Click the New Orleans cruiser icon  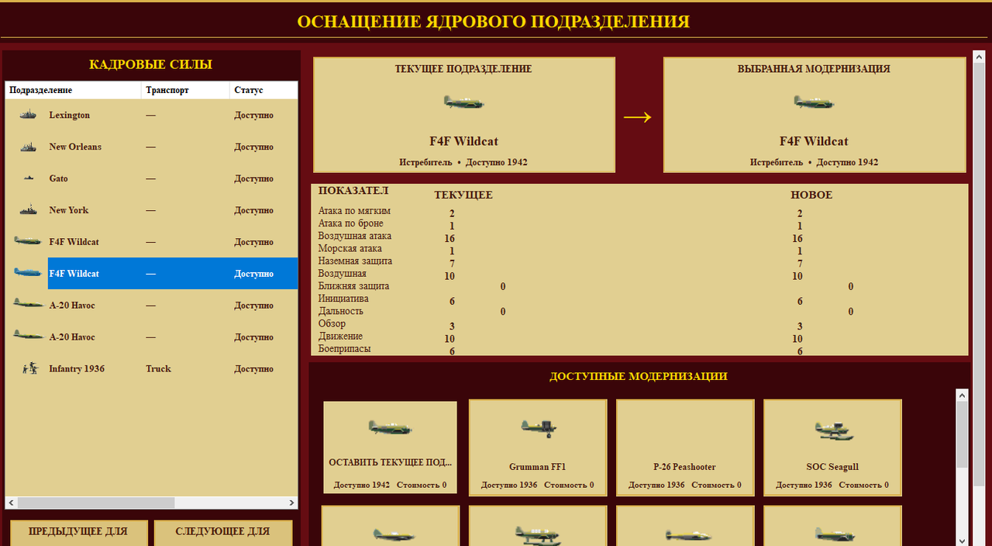[x=28, y=147]
